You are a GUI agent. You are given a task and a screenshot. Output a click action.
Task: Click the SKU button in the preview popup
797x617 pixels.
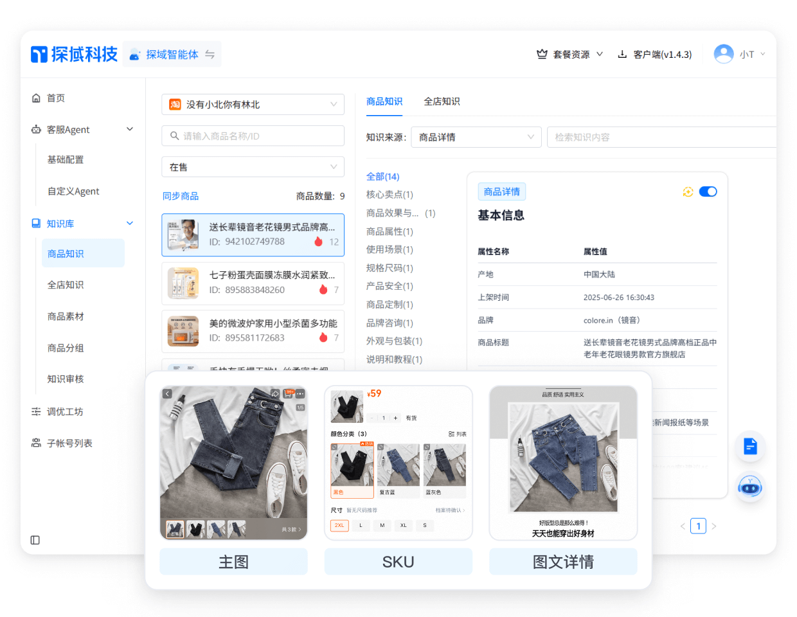click(398, 561)
